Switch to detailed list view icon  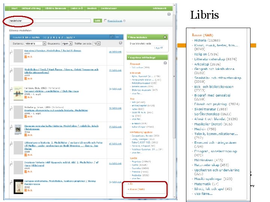click(112, 37)
